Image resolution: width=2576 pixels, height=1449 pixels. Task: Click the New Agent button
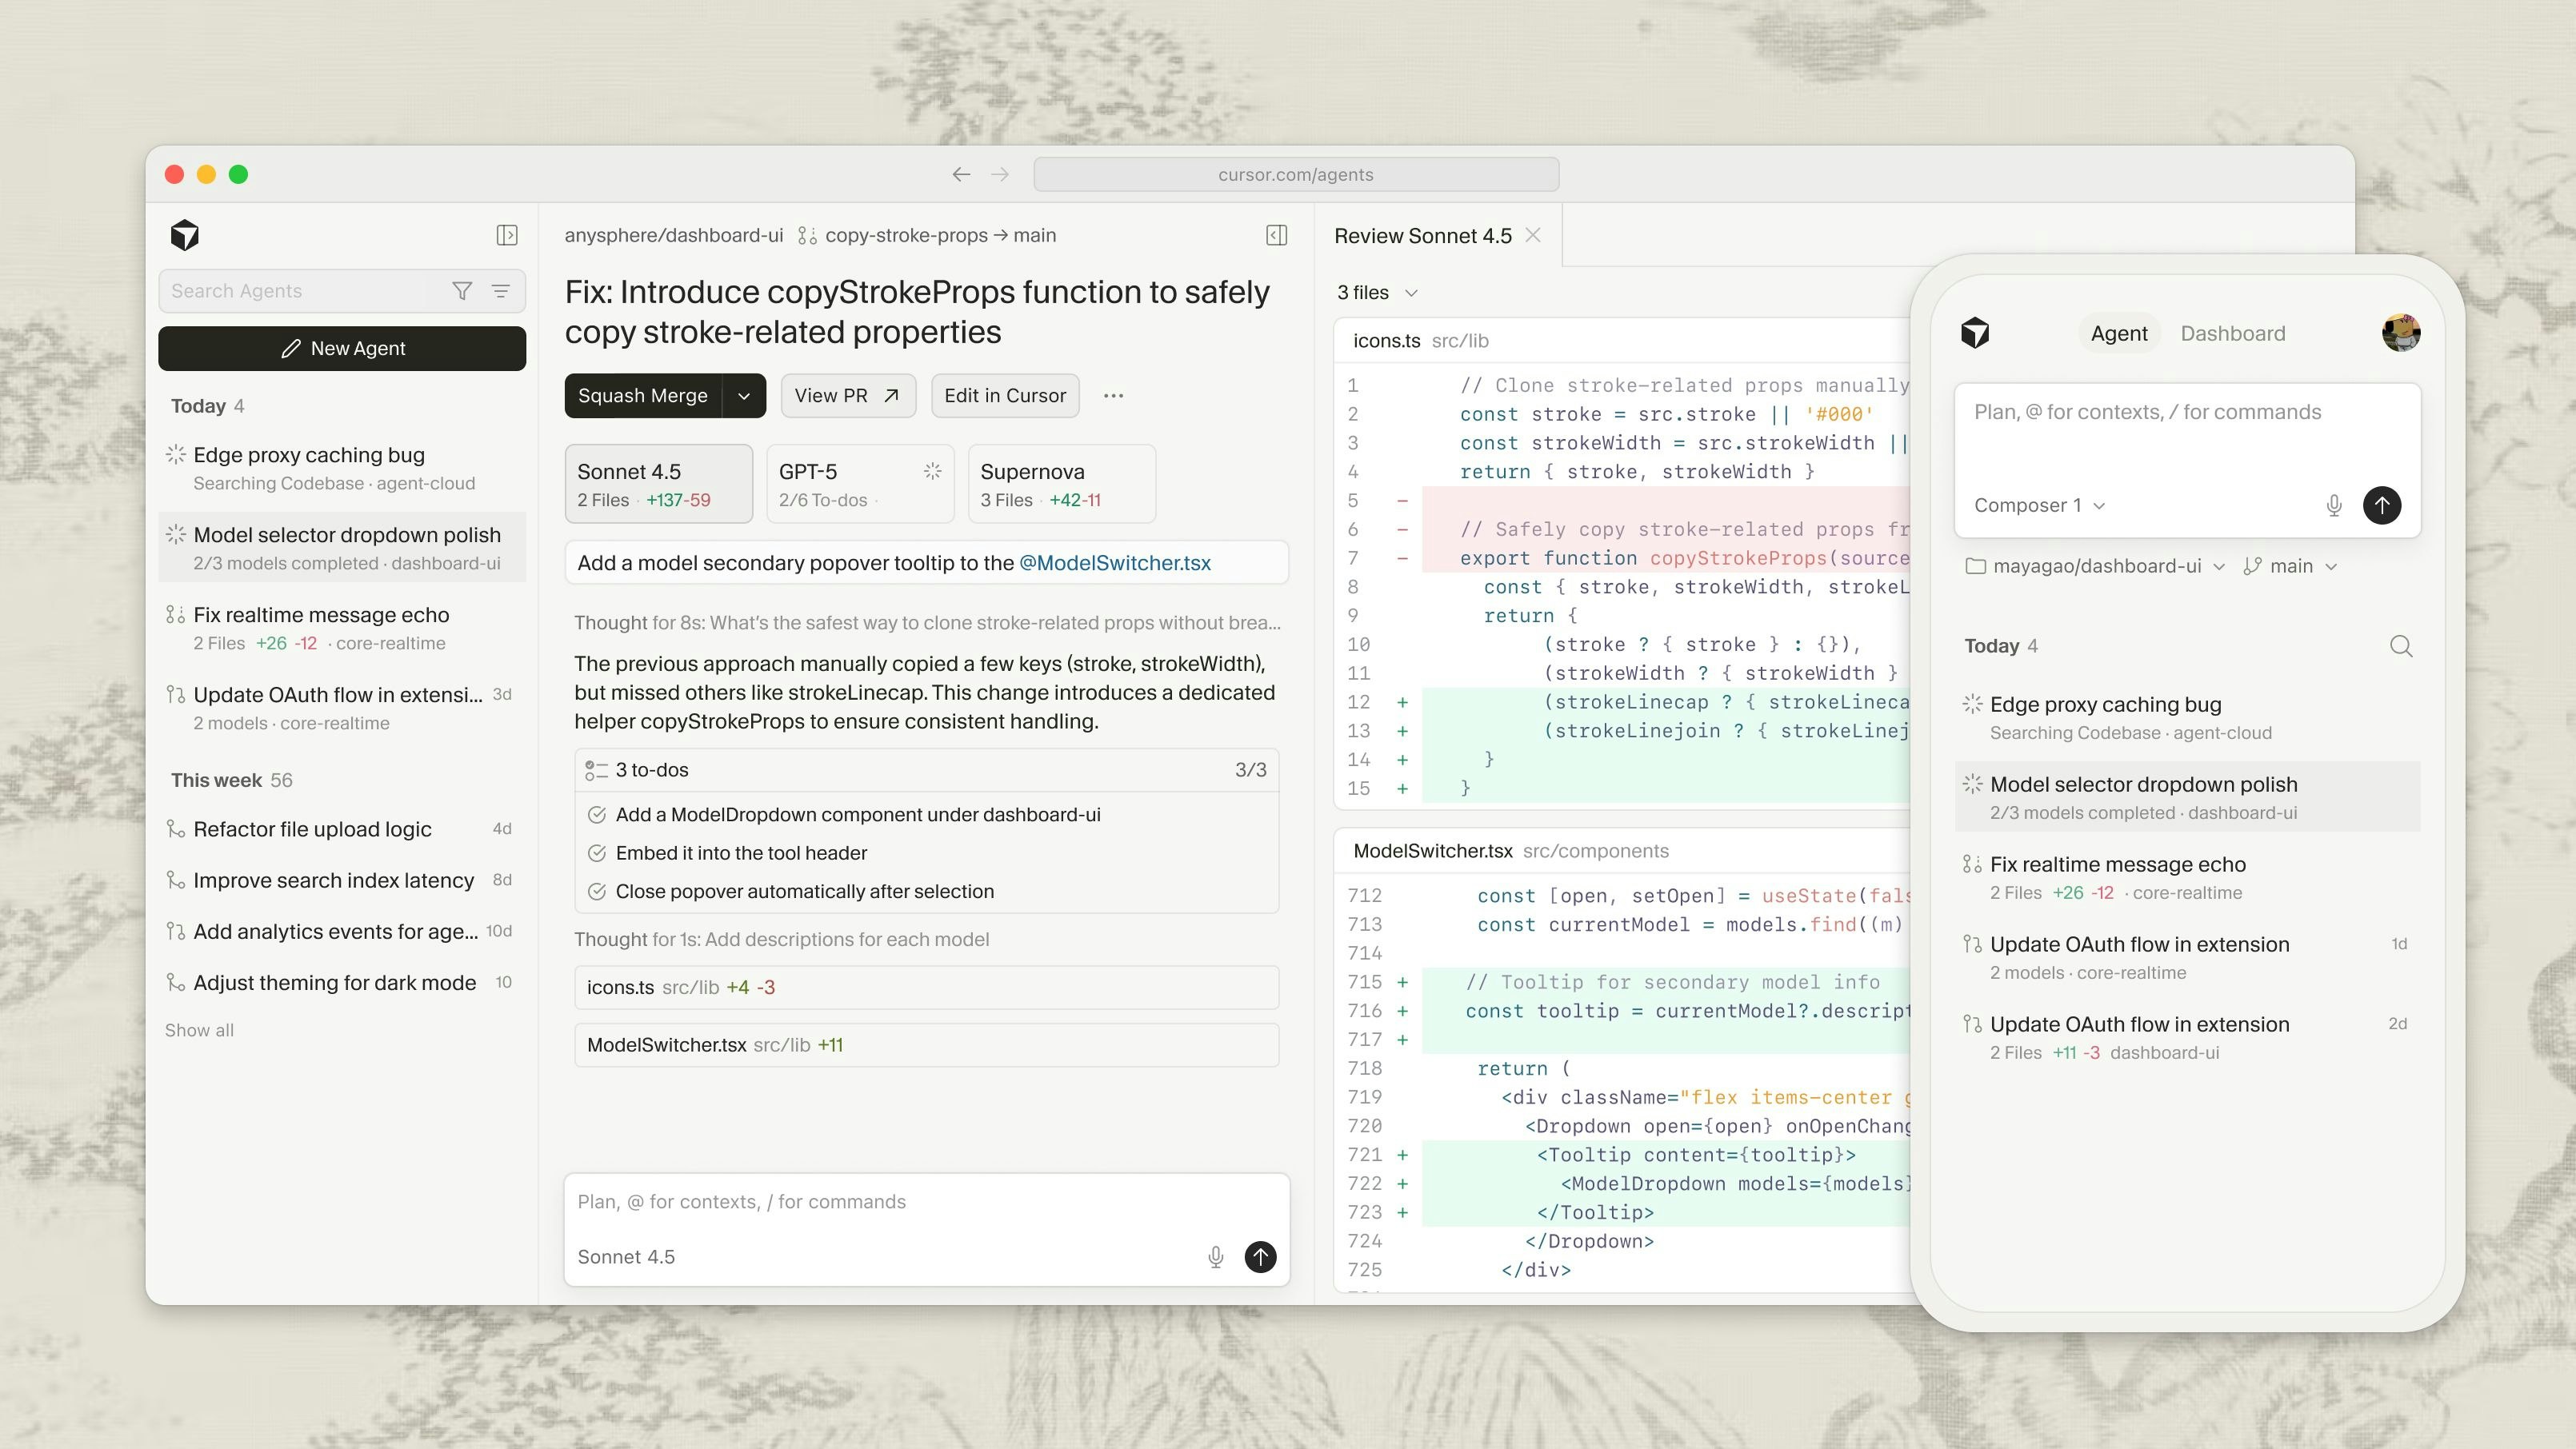pos(342,348)
